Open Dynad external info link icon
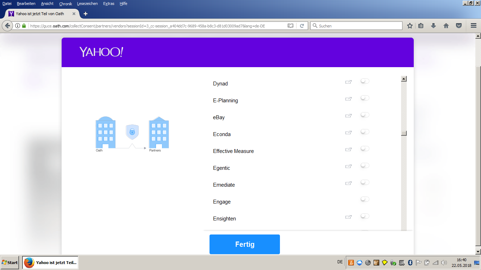Viewport: 481px width, 270px height. (349, 82)
